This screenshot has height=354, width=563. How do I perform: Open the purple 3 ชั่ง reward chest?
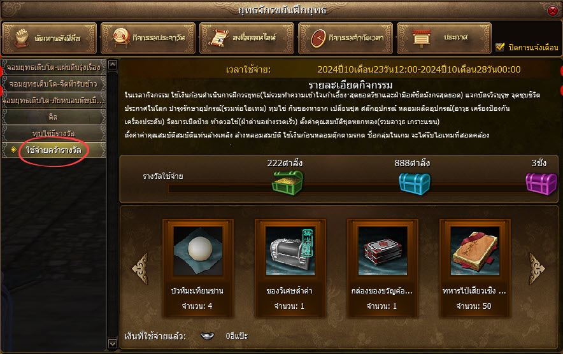[541, 183]
